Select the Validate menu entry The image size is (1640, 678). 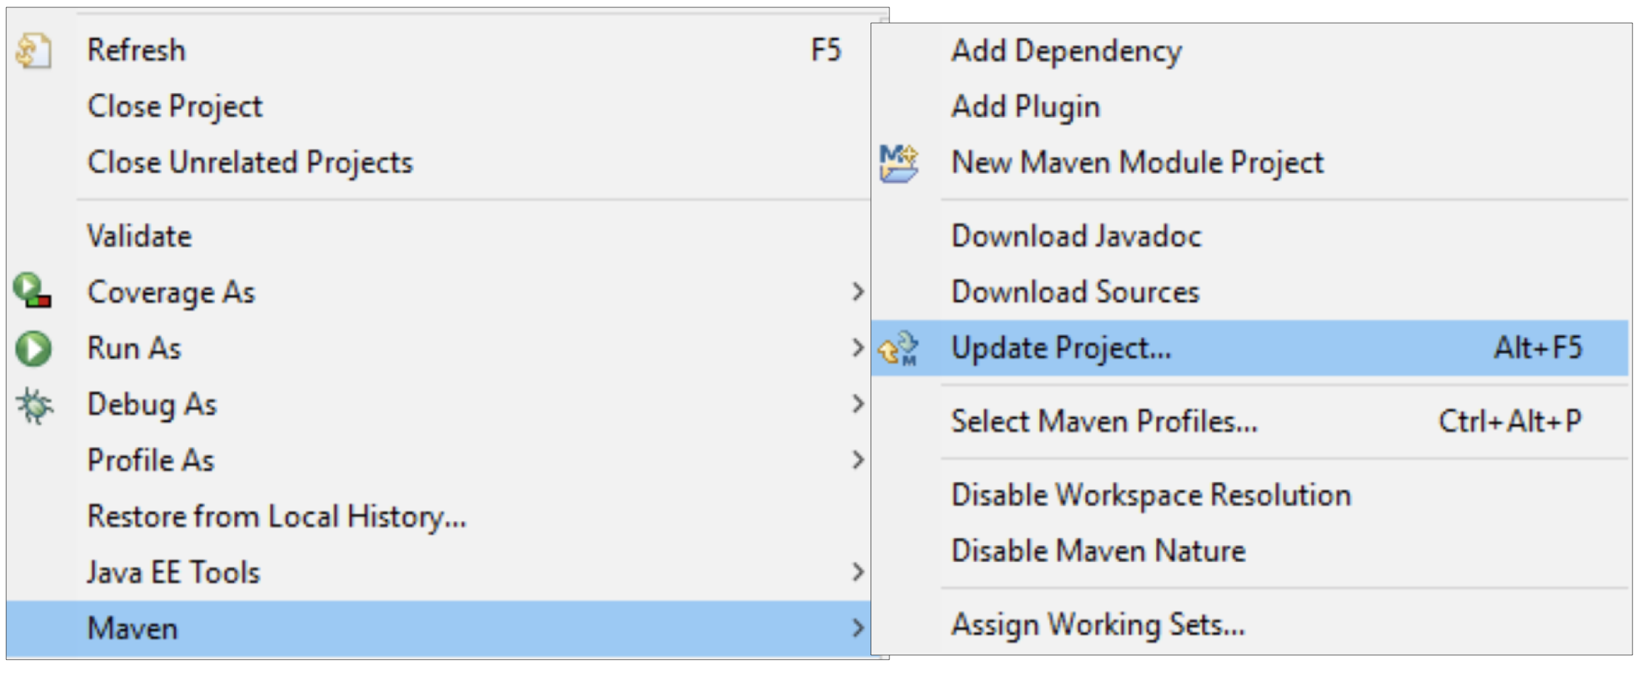140,237
